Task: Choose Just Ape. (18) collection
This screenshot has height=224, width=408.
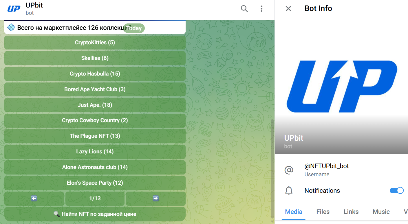Action: (95, 105)
